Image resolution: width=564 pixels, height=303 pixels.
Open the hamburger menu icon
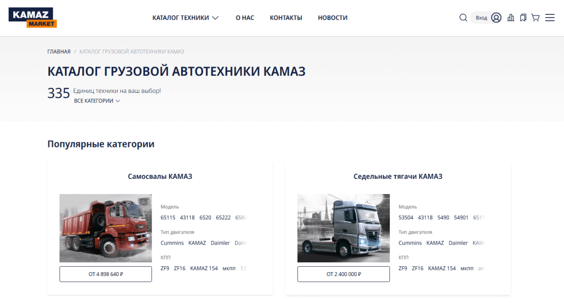550,18
